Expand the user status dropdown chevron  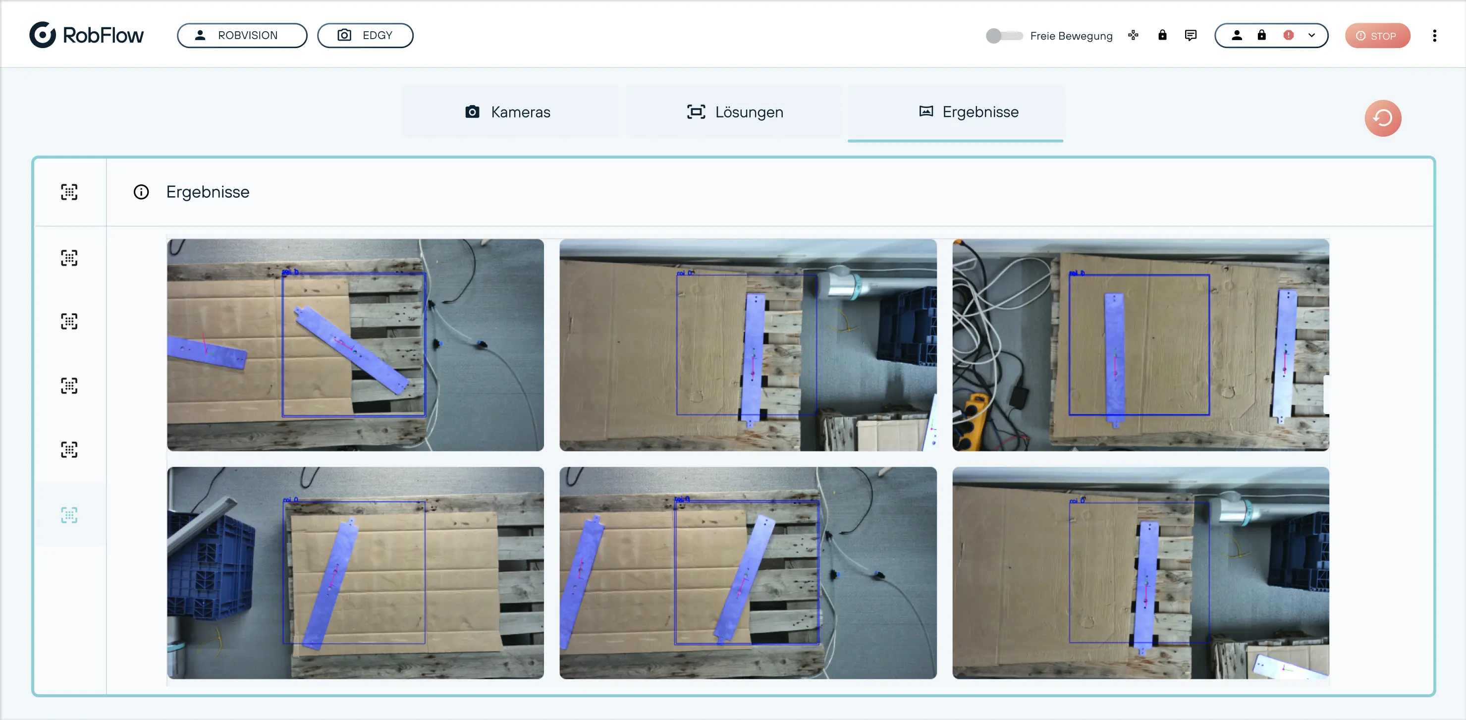pos(1311,35)
